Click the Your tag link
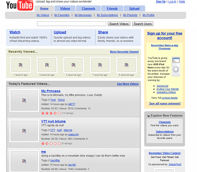Image resolution: width=197 pixels, height=172 pixels. point(53,100)
